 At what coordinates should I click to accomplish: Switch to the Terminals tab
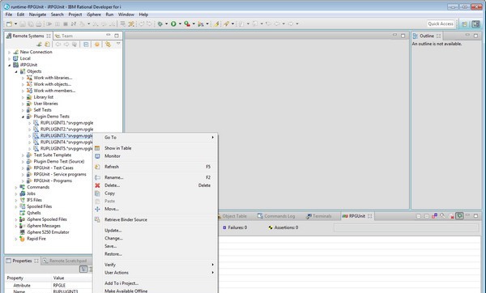(319, 216)
